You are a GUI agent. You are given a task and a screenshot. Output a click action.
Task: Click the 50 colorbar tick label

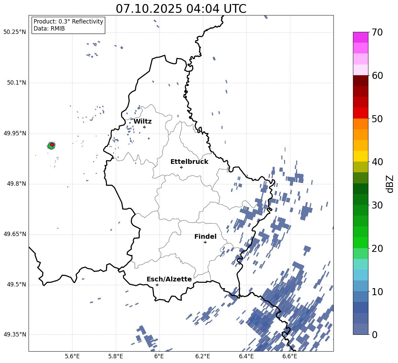point(377,119)
